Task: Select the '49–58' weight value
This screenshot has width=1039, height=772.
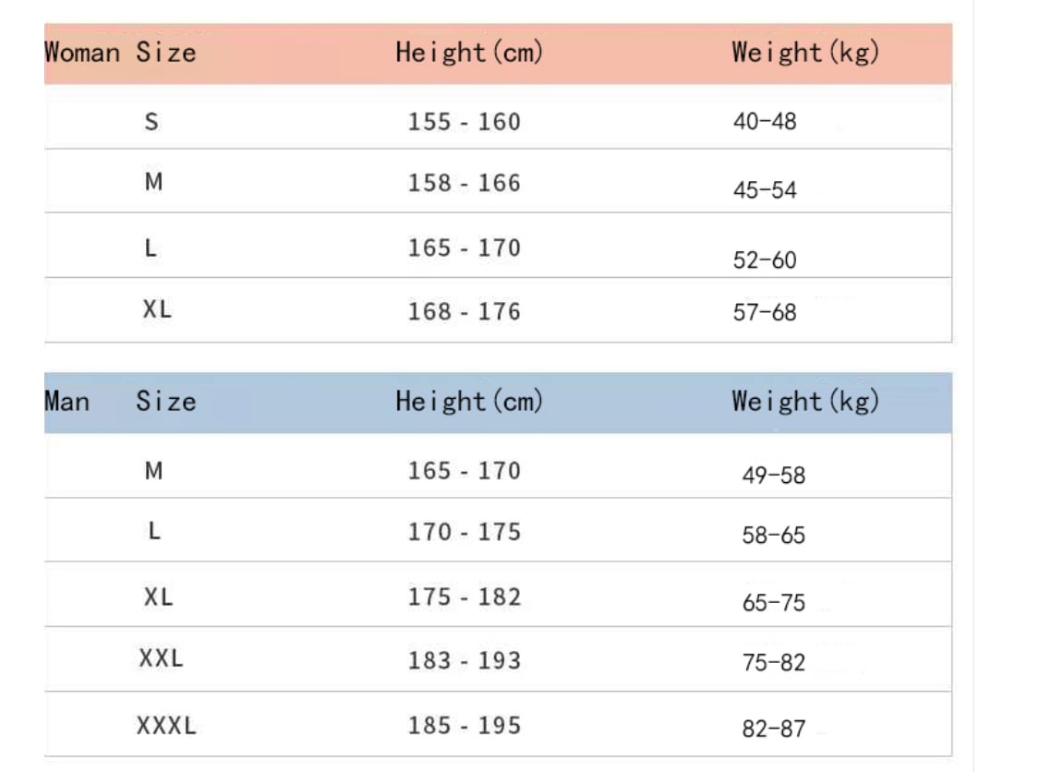Action: click(x=774, y=476)
